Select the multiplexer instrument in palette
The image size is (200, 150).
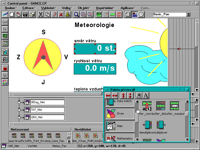pyautogui.click(x=160, y=124)
